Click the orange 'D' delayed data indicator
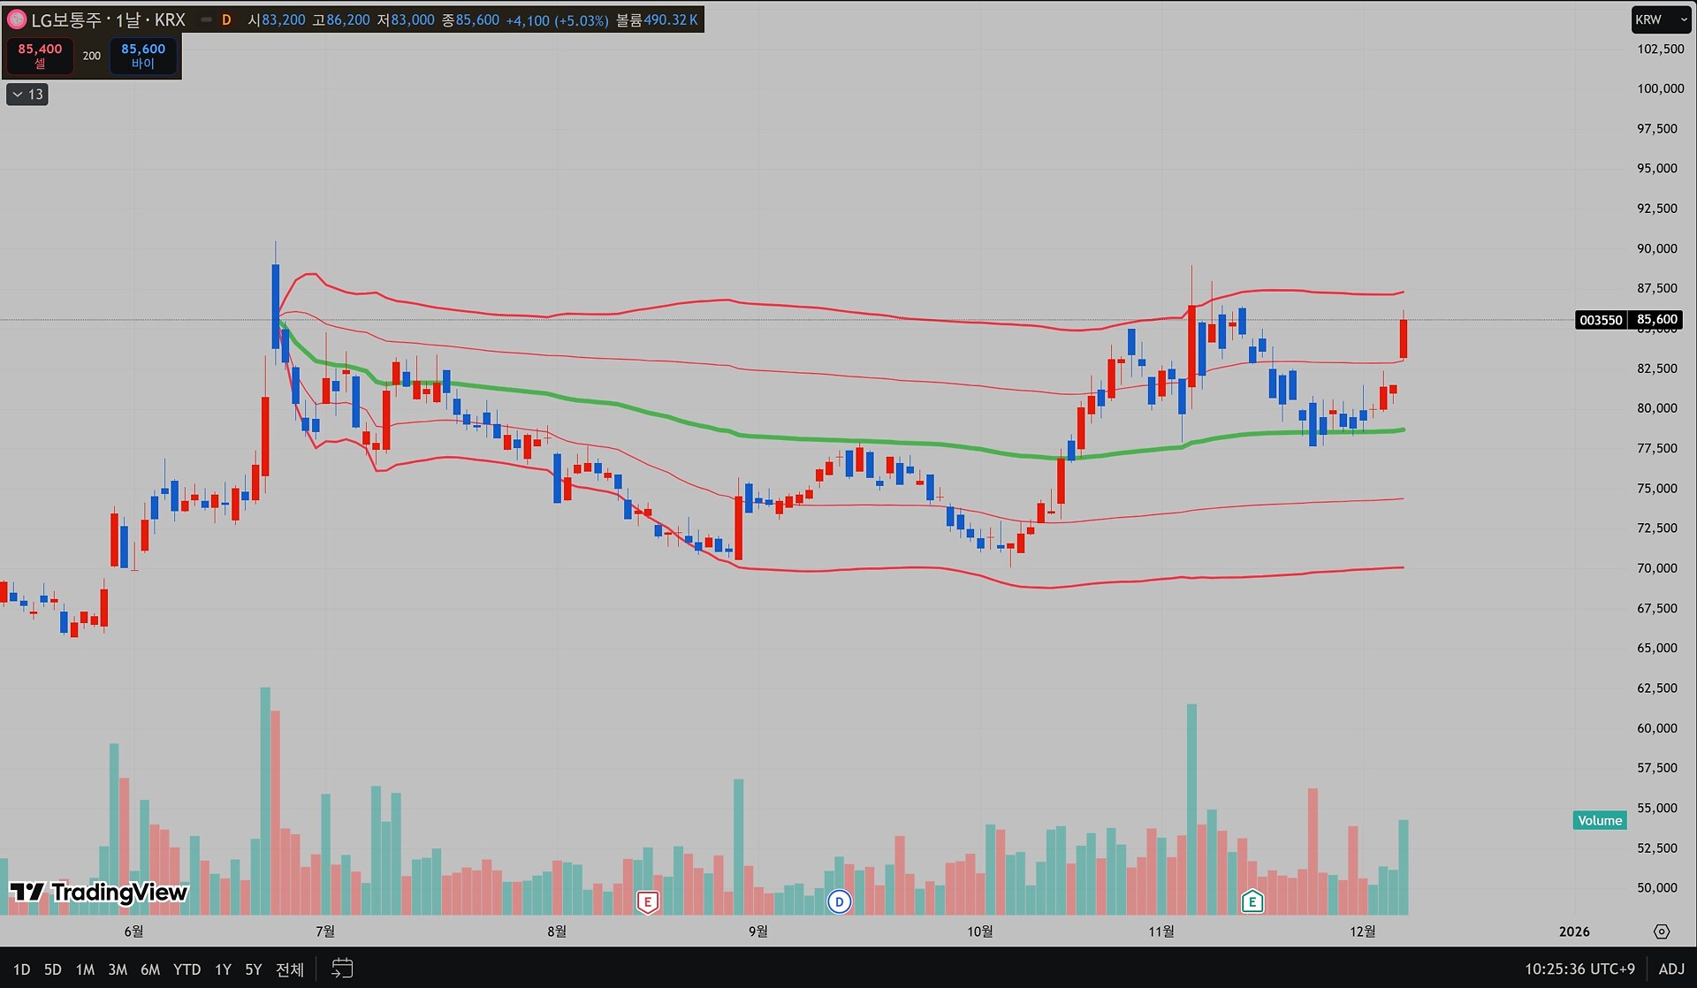Screen dimensions: 1697x988 click(x=226, y=19)
